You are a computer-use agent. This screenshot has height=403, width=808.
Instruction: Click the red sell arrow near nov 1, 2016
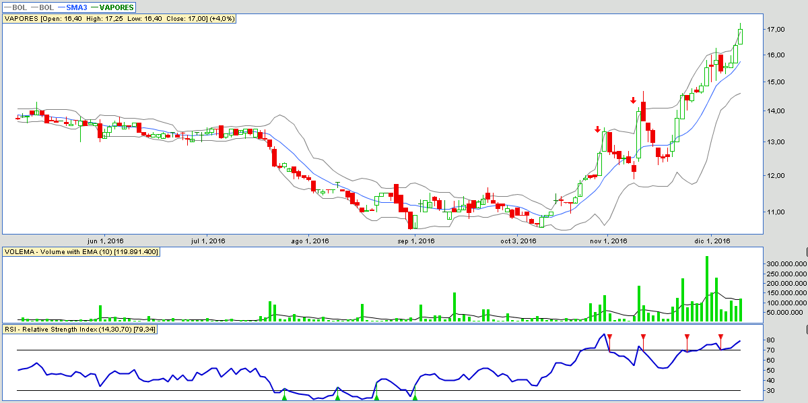coord(597,129)
